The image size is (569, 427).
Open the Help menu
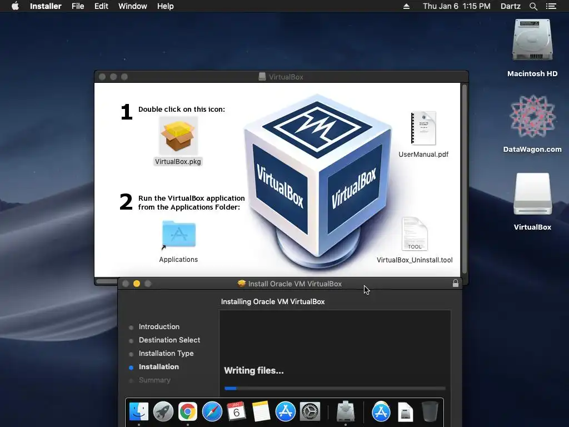coord(166,6)
